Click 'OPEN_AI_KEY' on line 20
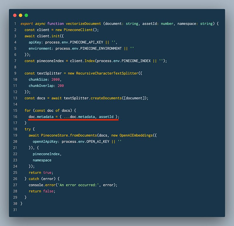The width and height of the screenshot is (234, 226). tap(98, 142)
